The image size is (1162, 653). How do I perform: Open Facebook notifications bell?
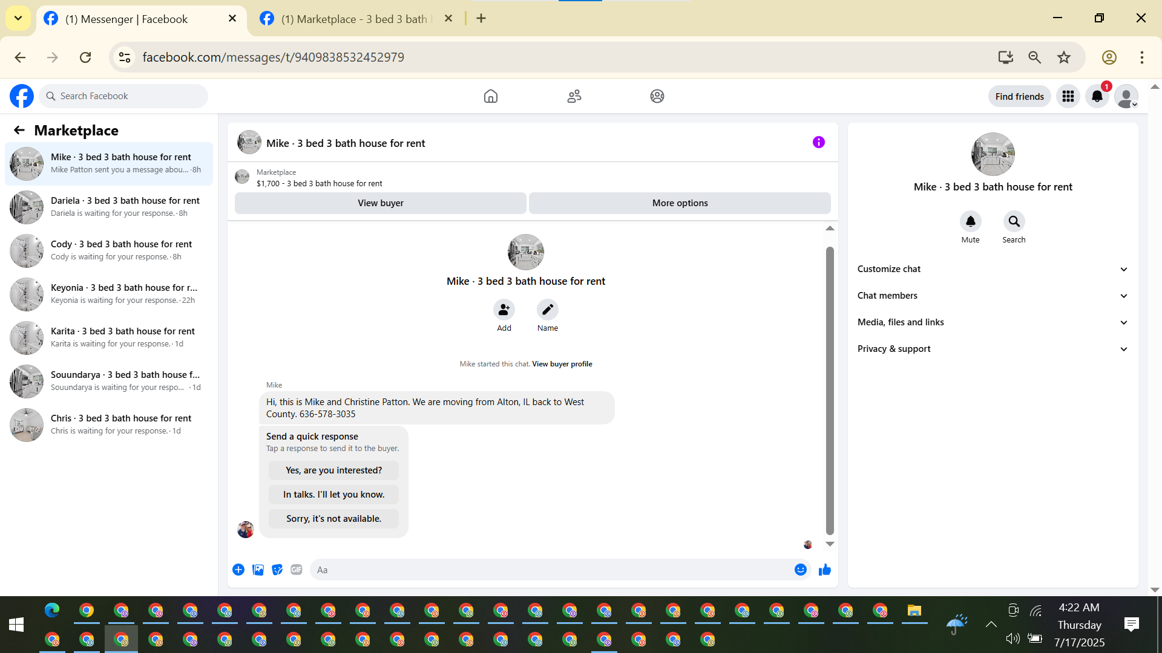tap(1097, 96)
